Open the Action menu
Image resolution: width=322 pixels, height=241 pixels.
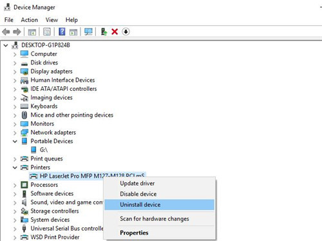click(x=30, y=20)
